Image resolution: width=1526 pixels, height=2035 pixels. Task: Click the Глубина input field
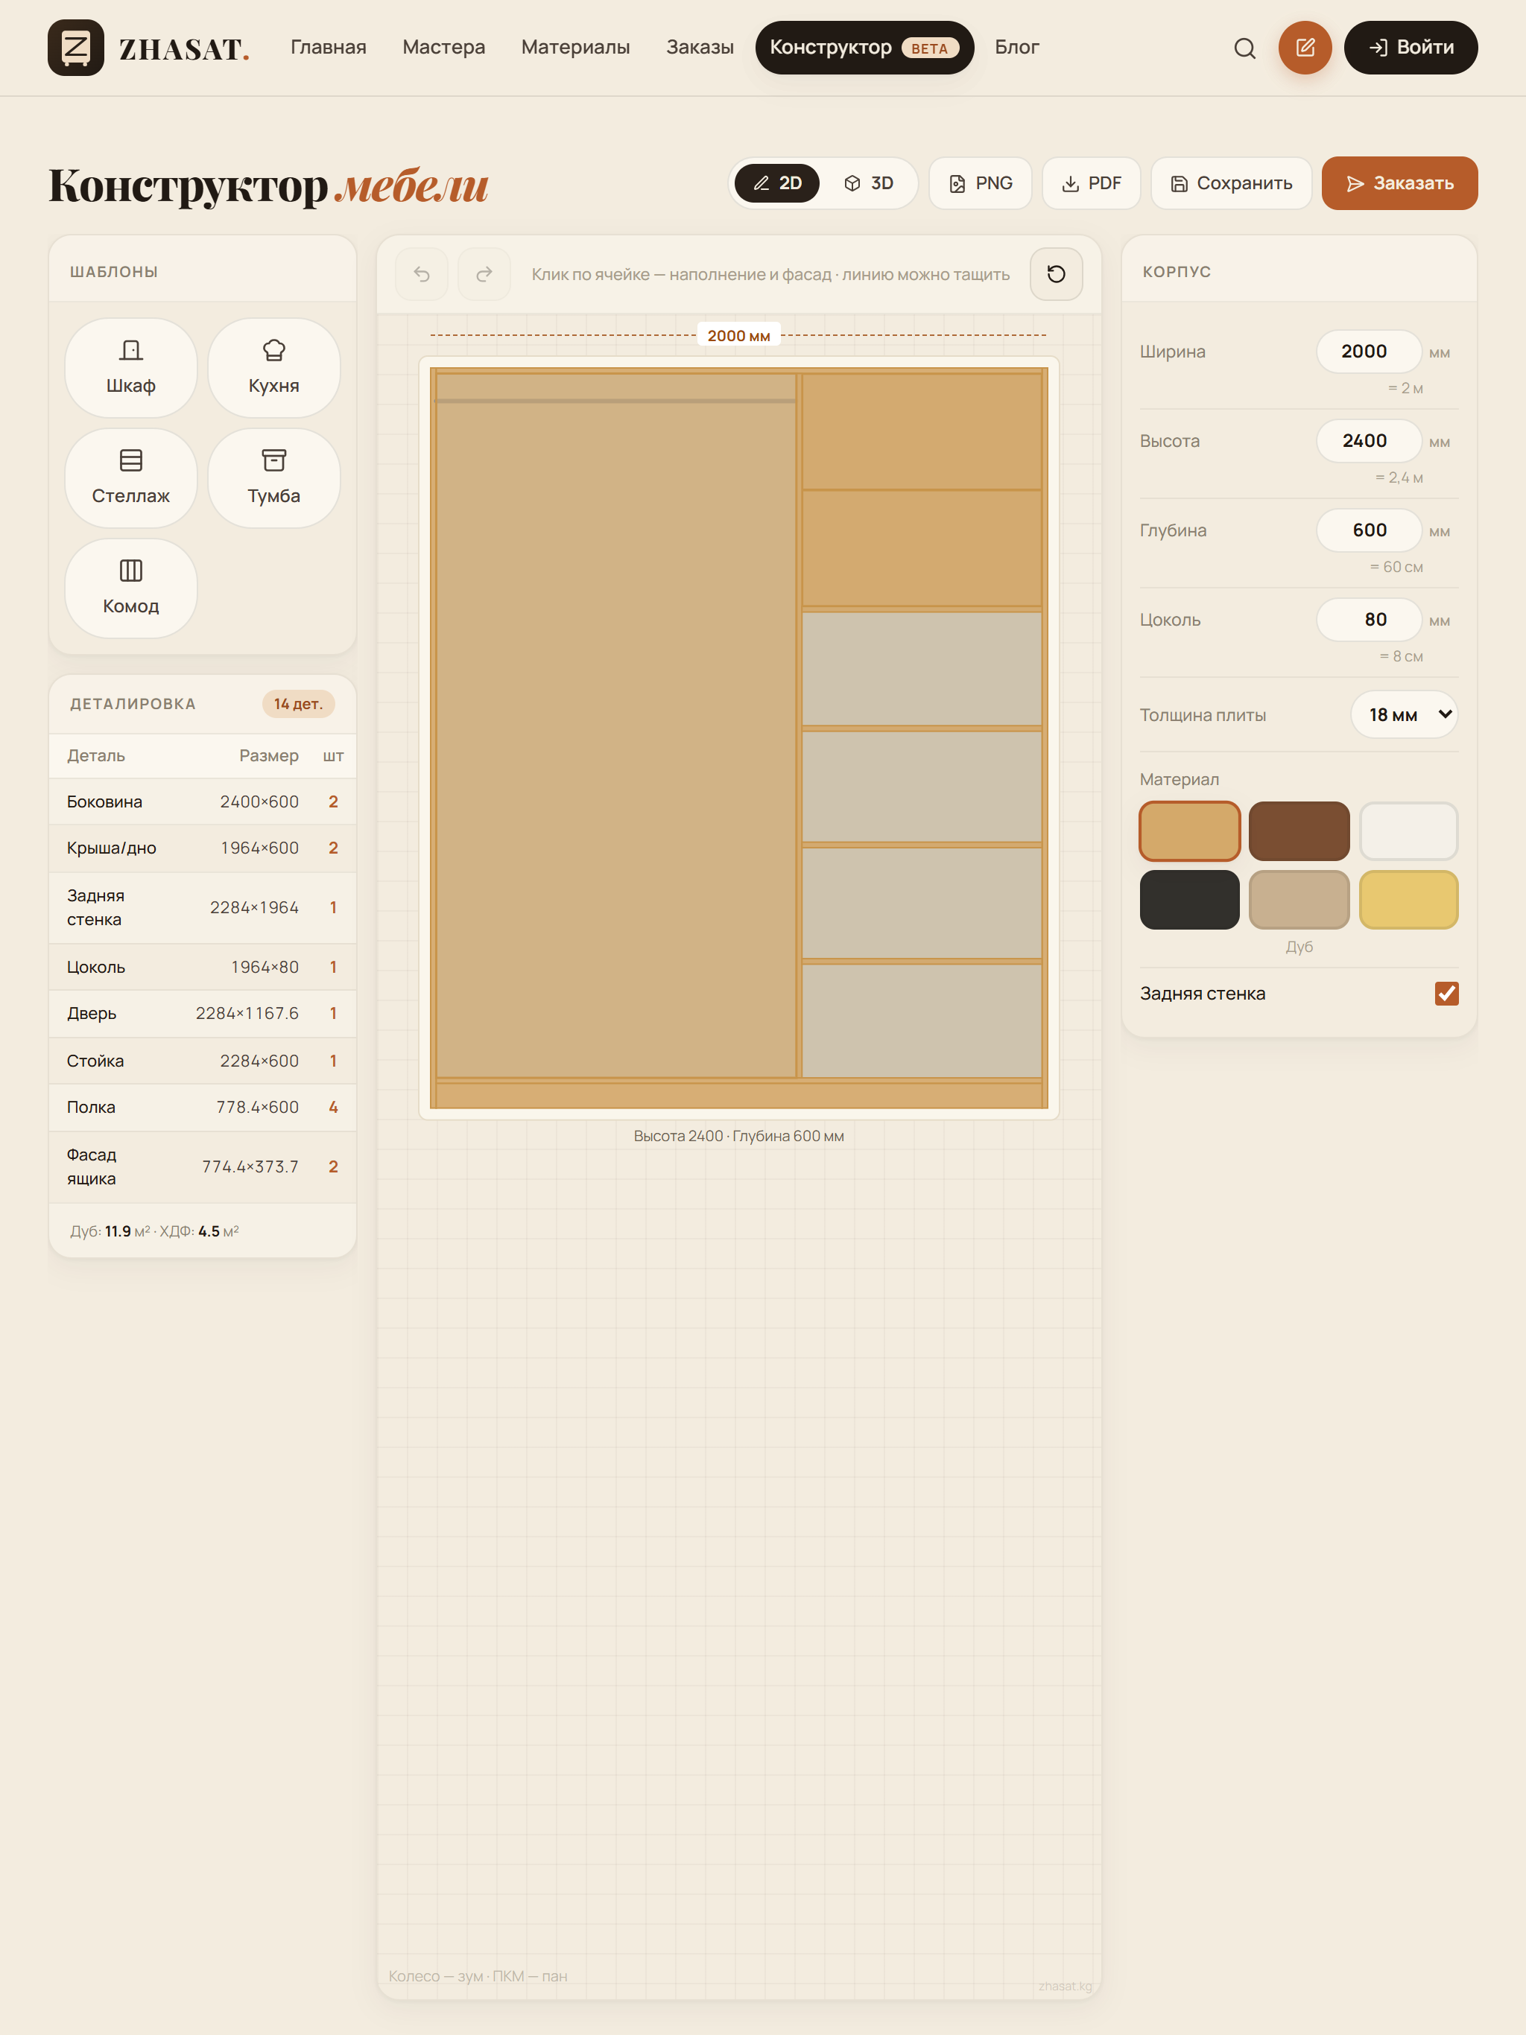(1369, 530)
